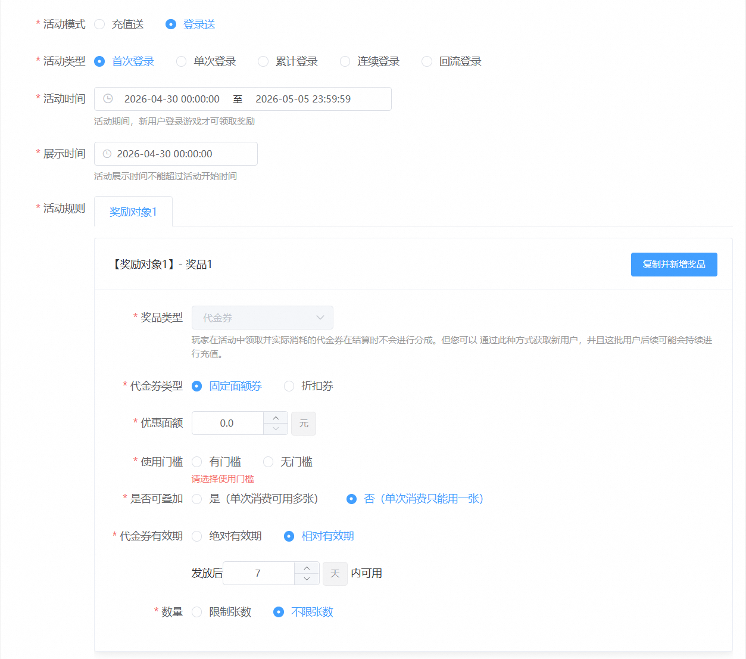Open the 奖品类型 dropdown
The image size is (746, 659).
click(262, 318)
